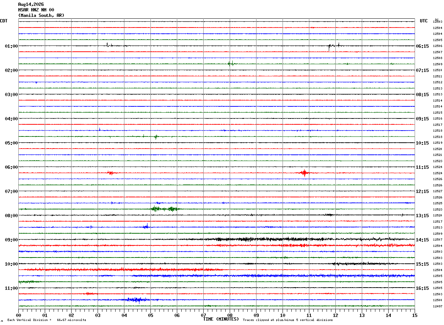Click the red seismic burst near minute 11

(304, 173)
